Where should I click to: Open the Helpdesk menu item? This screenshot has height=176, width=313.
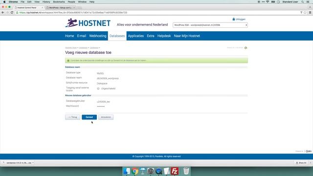[x=164, y=36]
